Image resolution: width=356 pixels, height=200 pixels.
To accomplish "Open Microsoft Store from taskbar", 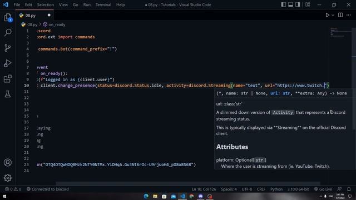I will (x=164, y=196).
